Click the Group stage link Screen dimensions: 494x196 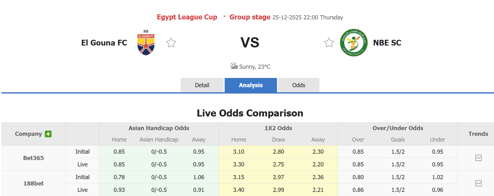click(x=250, y=17)
